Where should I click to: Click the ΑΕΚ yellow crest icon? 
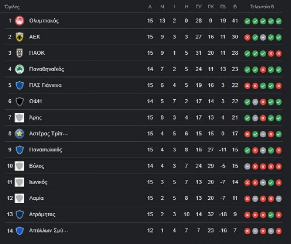pyautogui.click(x=19, y=37)
